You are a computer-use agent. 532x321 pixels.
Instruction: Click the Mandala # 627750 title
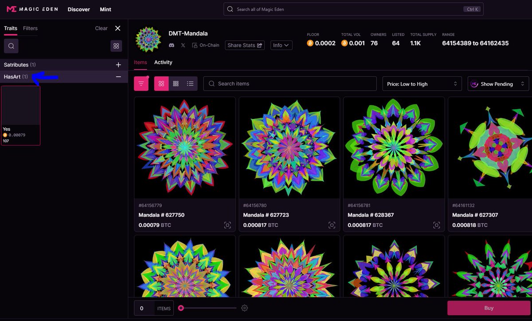click(161, 215)
